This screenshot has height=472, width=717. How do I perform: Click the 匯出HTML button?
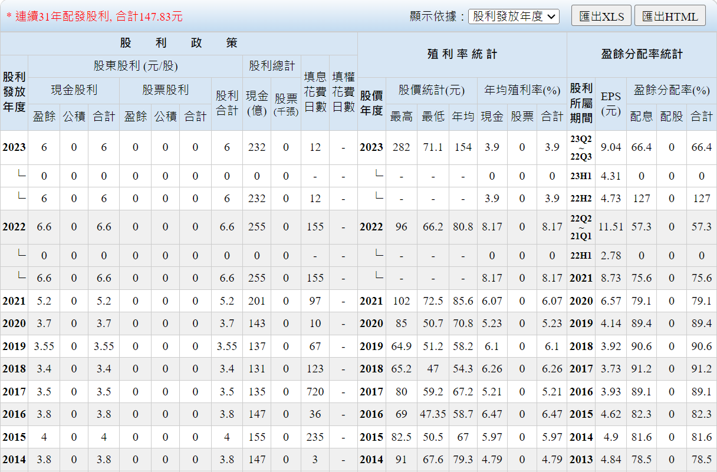coord(670,16)
